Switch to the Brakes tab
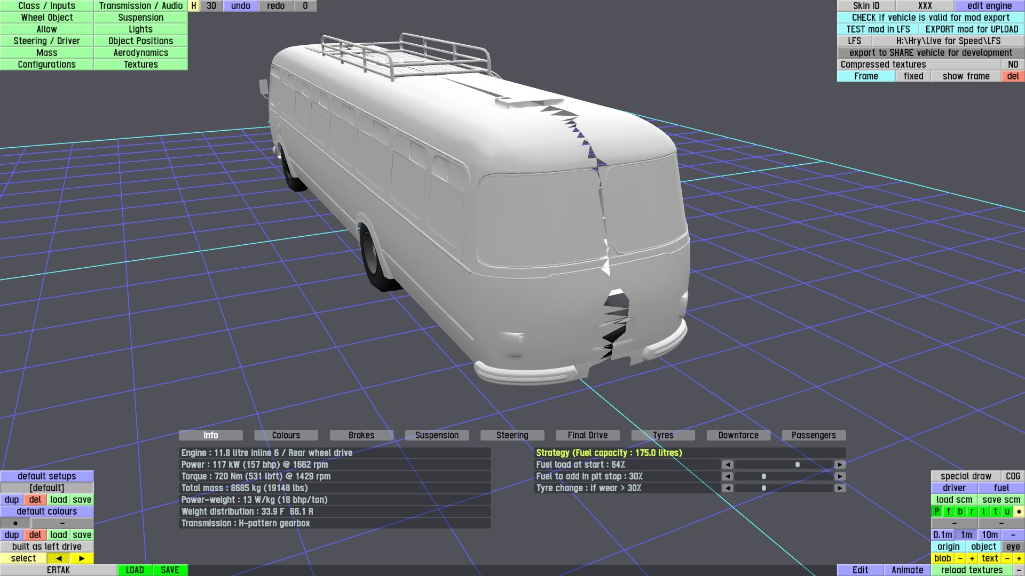 point(361,435)
